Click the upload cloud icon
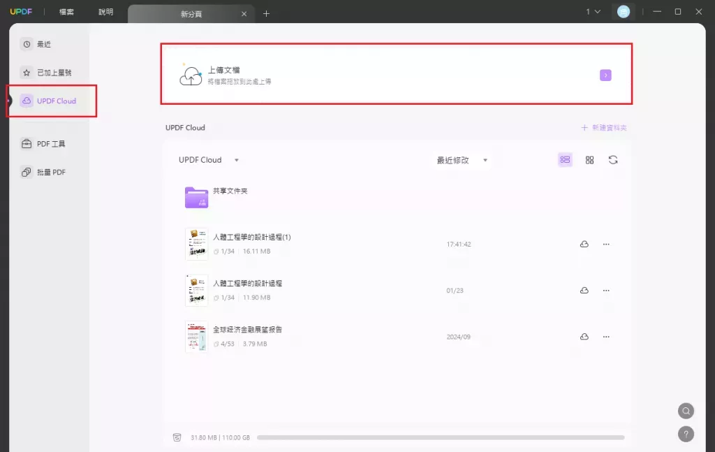715x452 pixels. point(191,75)
